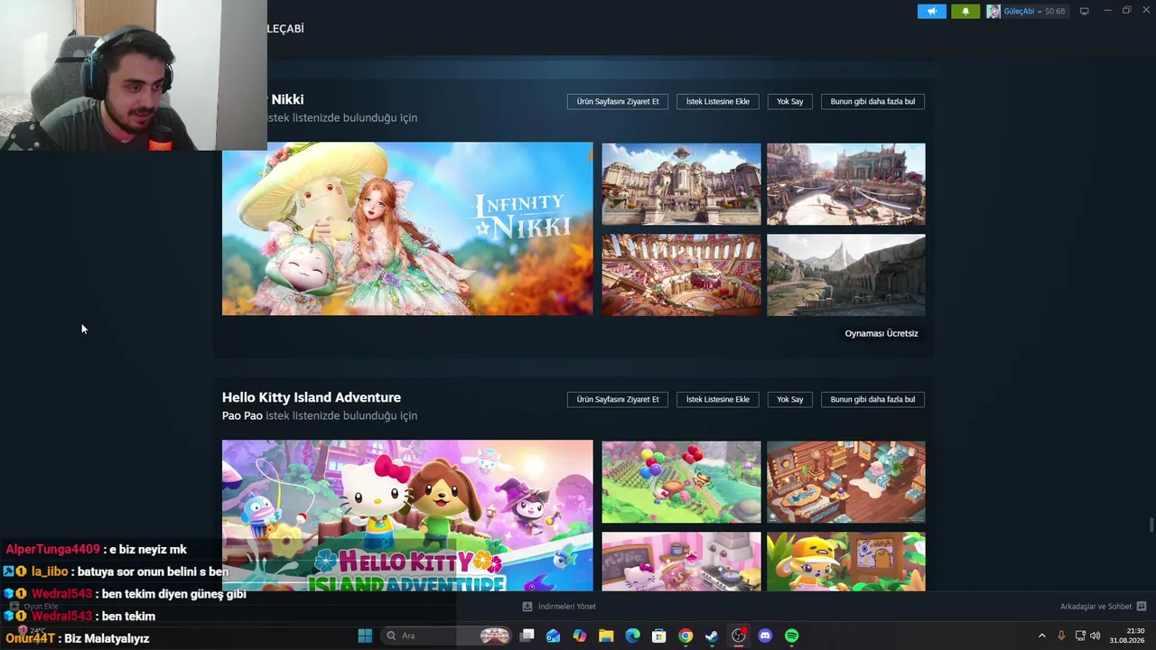Image resolution: width=1156 pixels, height=650 pixels.
Task: Visit the Infinity Nikki store page
Action: (x=618, y=101)
